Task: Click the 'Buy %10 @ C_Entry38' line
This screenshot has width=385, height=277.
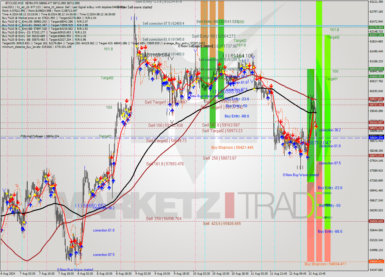Action: [45, 22]
